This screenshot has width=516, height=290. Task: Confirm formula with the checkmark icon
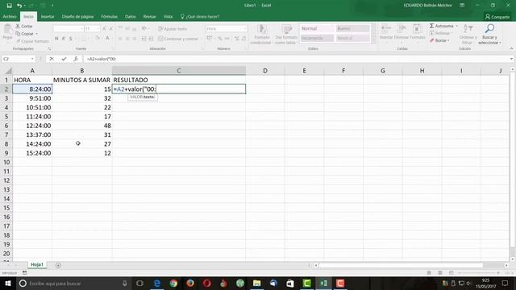pyautogui.click(x=64, y=59)
